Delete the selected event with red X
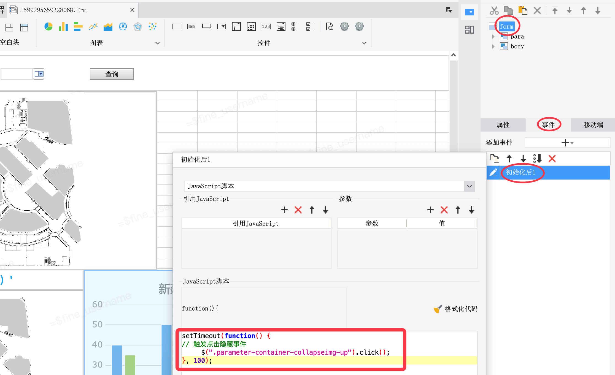Image resolution: width=615 pixels, height=375 pixels. 552,159
